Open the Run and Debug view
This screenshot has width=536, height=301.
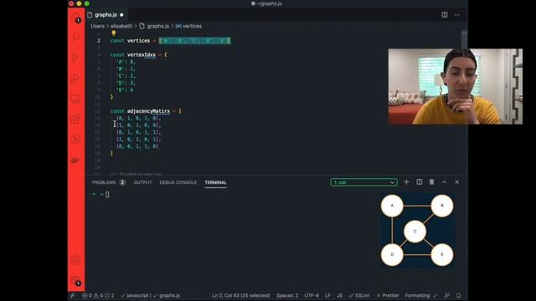[x=75, y=78]
